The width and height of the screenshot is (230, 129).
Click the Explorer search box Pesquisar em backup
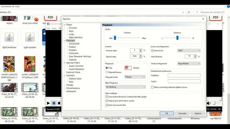point(211,12)
